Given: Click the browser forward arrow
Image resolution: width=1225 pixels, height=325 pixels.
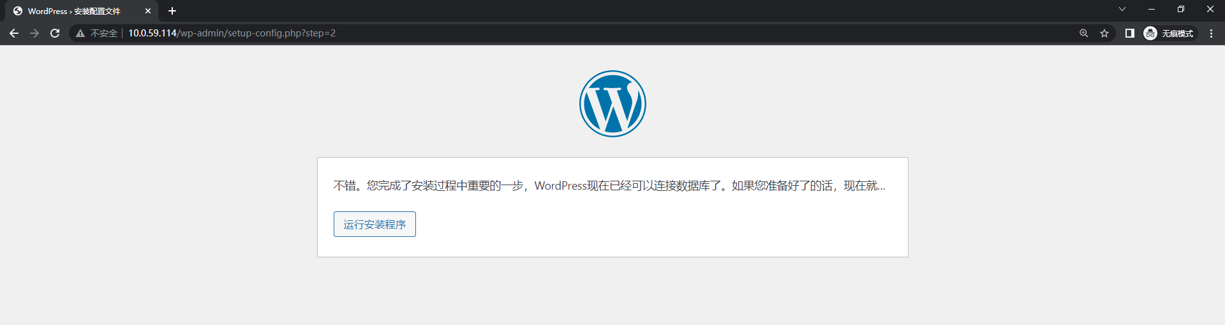Looking at the screenshot, I should [34, 33].
